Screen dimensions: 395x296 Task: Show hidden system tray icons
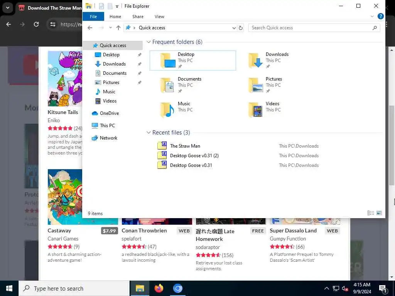pyautogui.click(x=326, y=288)
